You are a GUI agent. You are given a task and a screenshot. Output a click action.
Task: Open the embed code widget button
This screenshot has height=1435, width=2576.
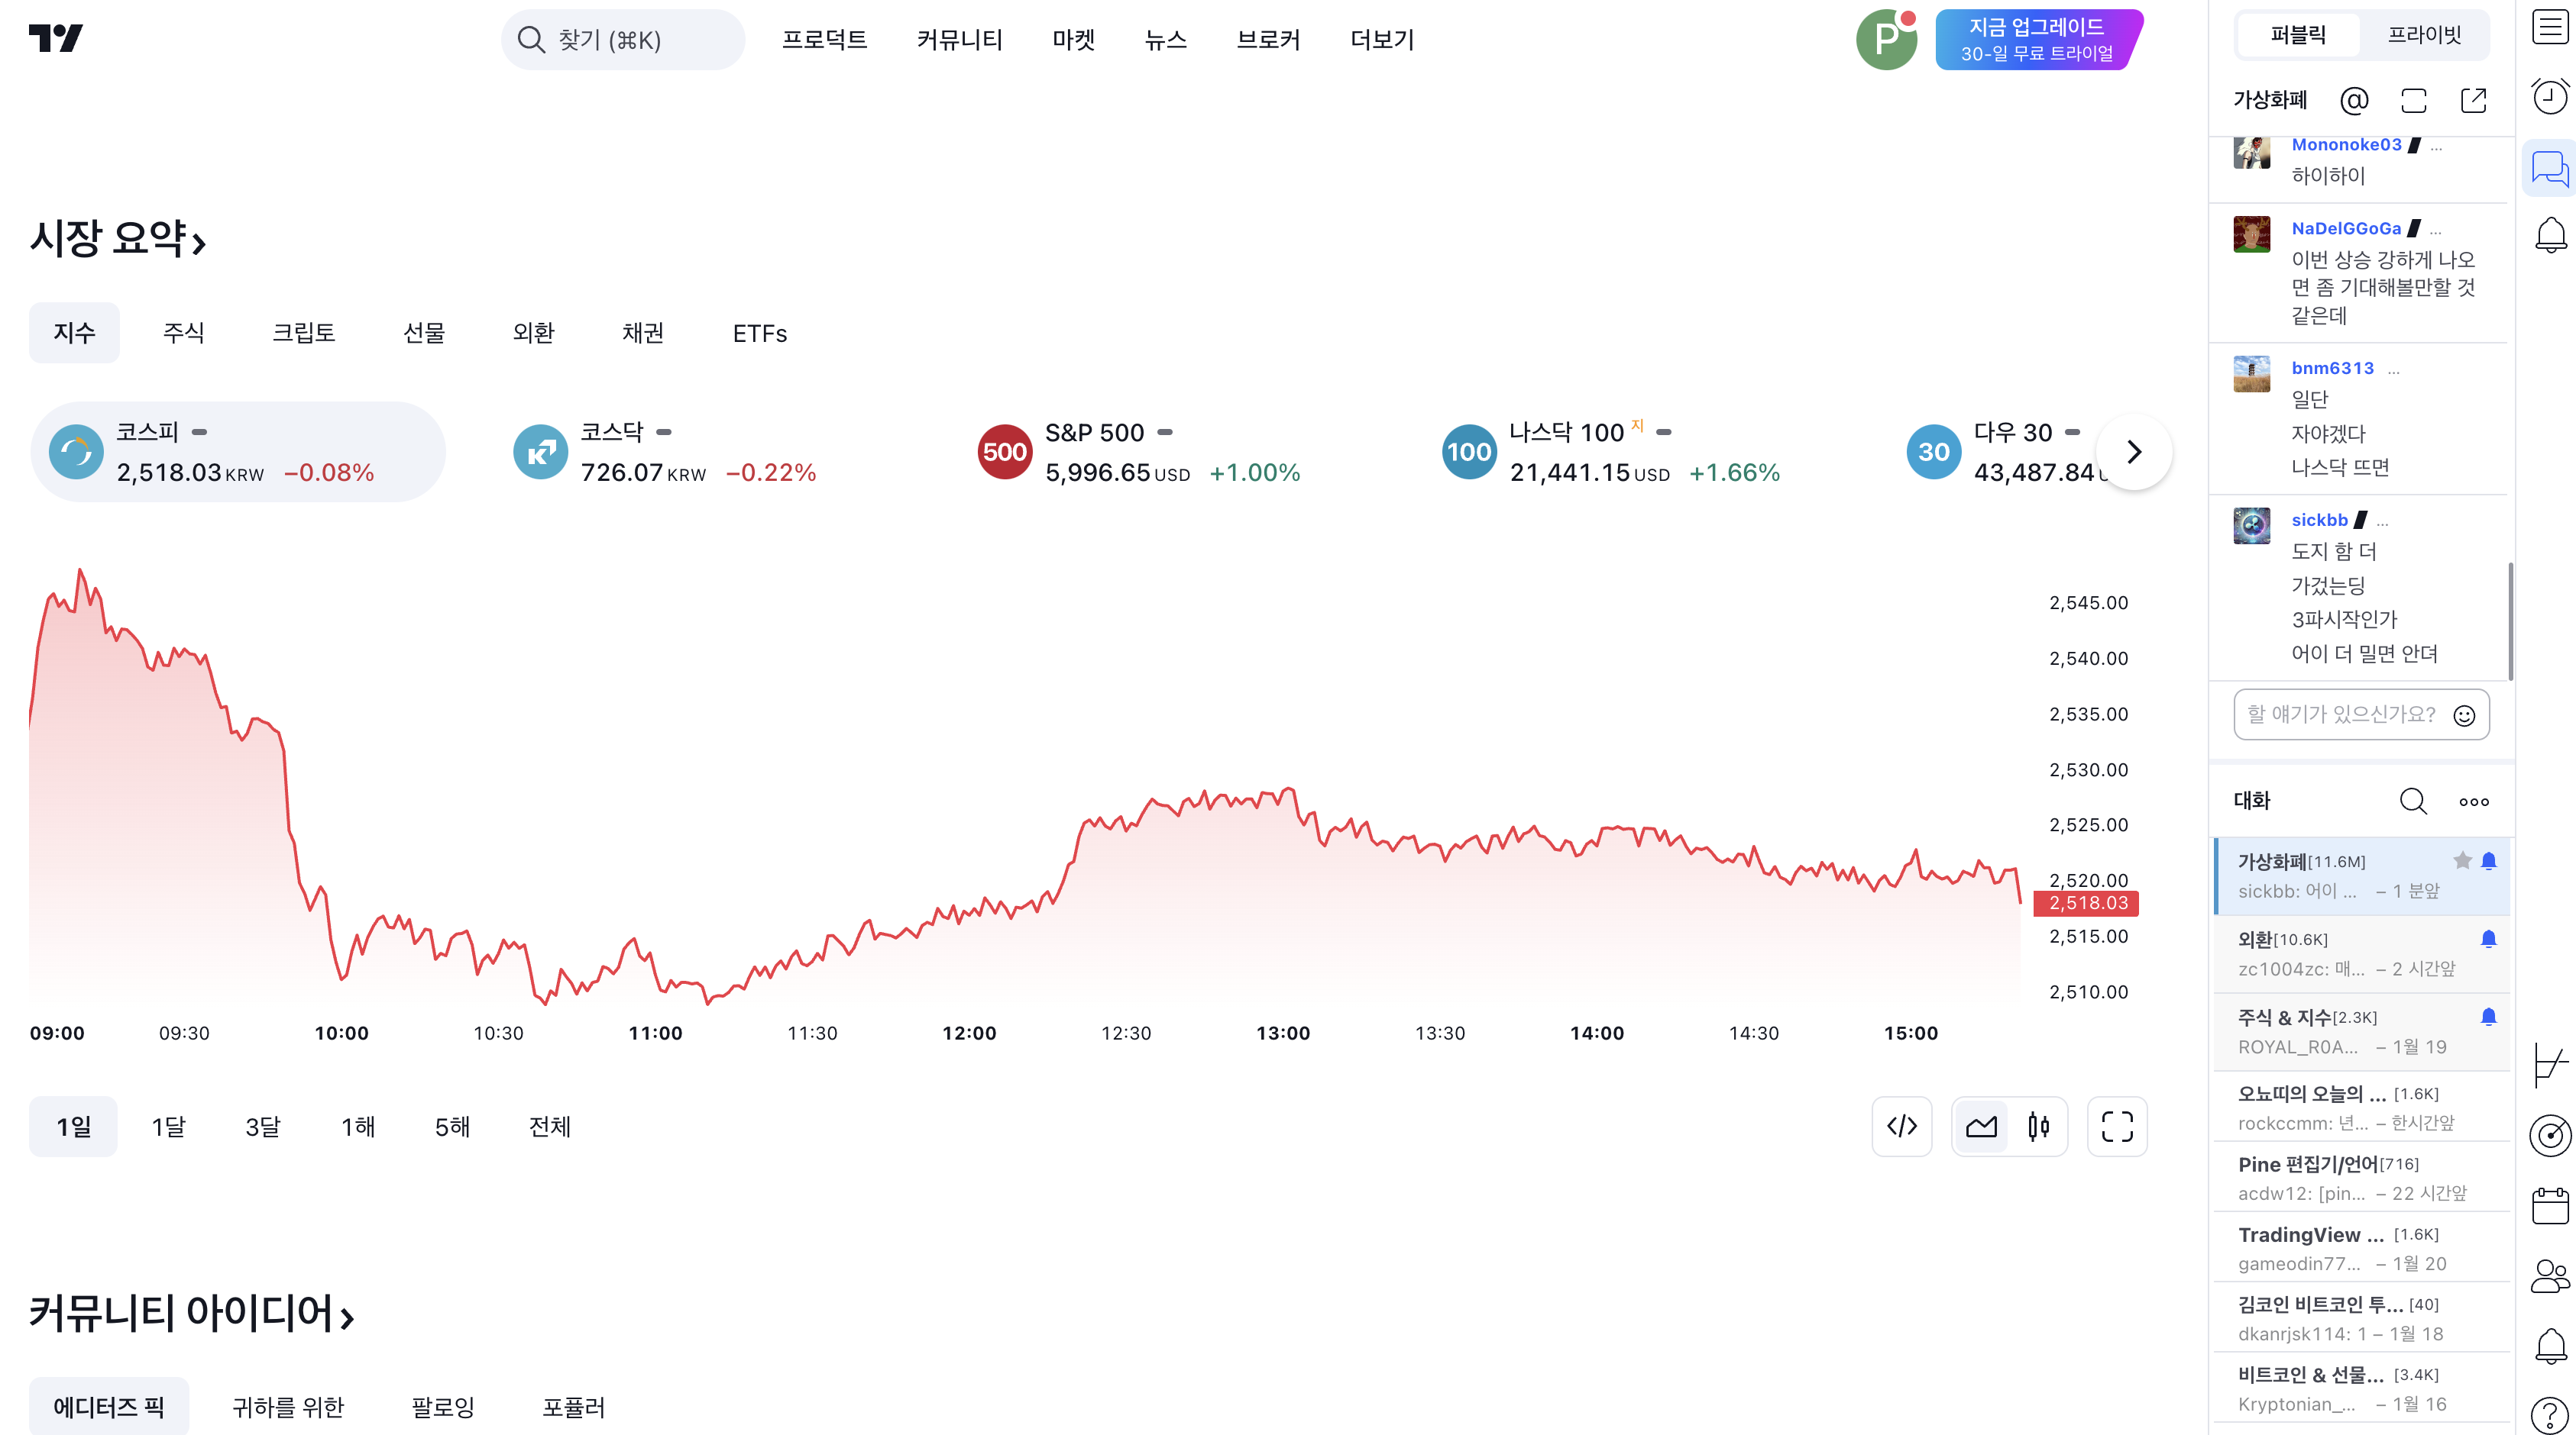[1901, 1126]
